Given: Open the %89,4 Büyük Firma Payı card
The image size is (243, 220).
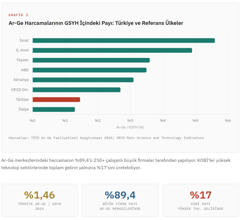Looking at the screenshot, I should pos(120,200).
